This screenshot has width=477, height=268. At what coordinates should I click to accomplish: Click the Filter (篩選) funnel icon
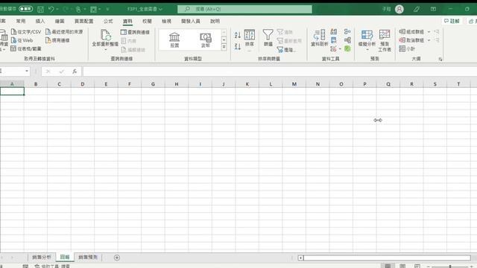(268, 35)
